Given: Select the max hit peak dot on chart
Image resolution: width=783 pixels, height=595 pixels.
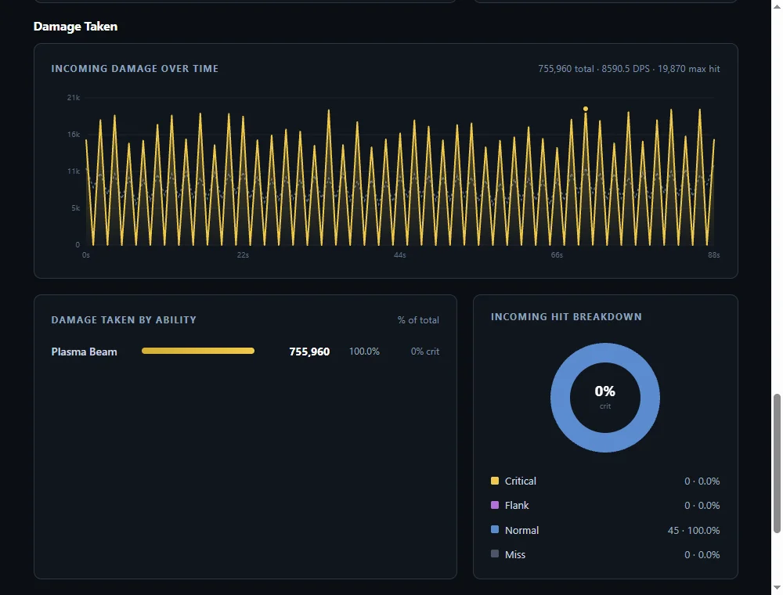Looking at the screenshot, I should (x=585, y=109).
